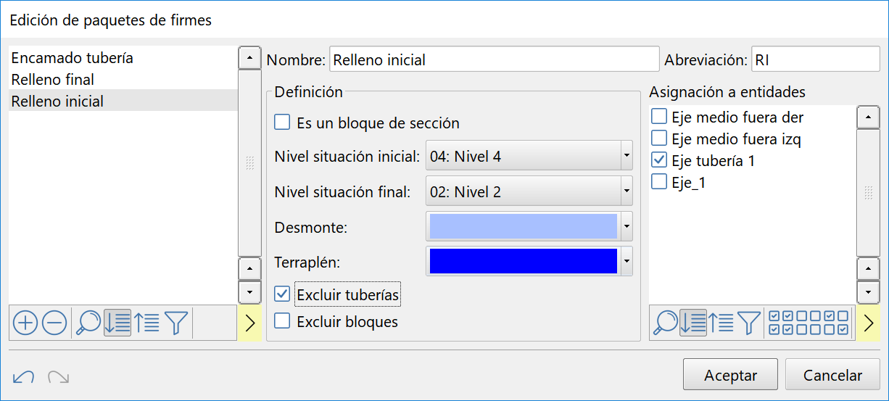Viewport: 889px width, 401px height.
Task: Select "Encamado tubería" in the package list
Action: (73, 58)
